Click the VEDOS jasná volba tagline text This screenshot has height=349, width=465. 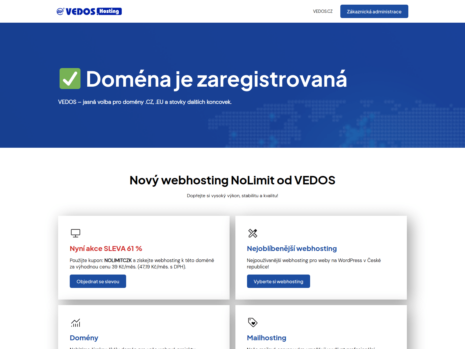point(145,102)
